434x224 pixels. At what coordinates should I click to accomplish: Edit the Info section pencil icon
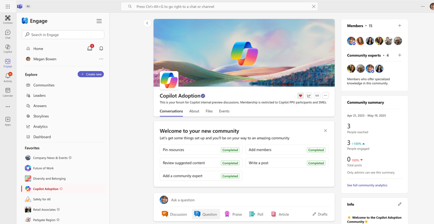tap(399, 204)
